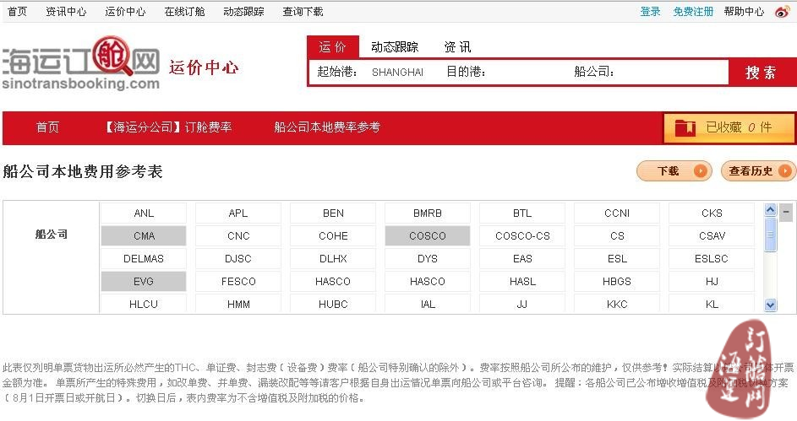Select carrier ANL
797x421 pixels.
coord(144,213)
